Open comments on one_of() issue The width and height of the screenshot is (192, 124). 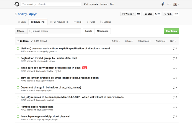[175, 97]
